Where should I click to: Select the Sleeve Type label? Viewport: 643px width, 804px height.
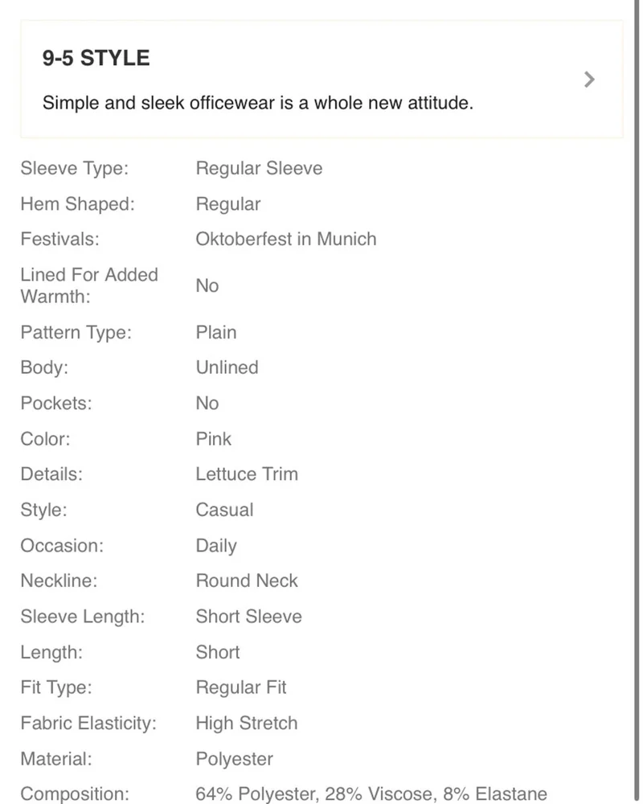[75, 168]
